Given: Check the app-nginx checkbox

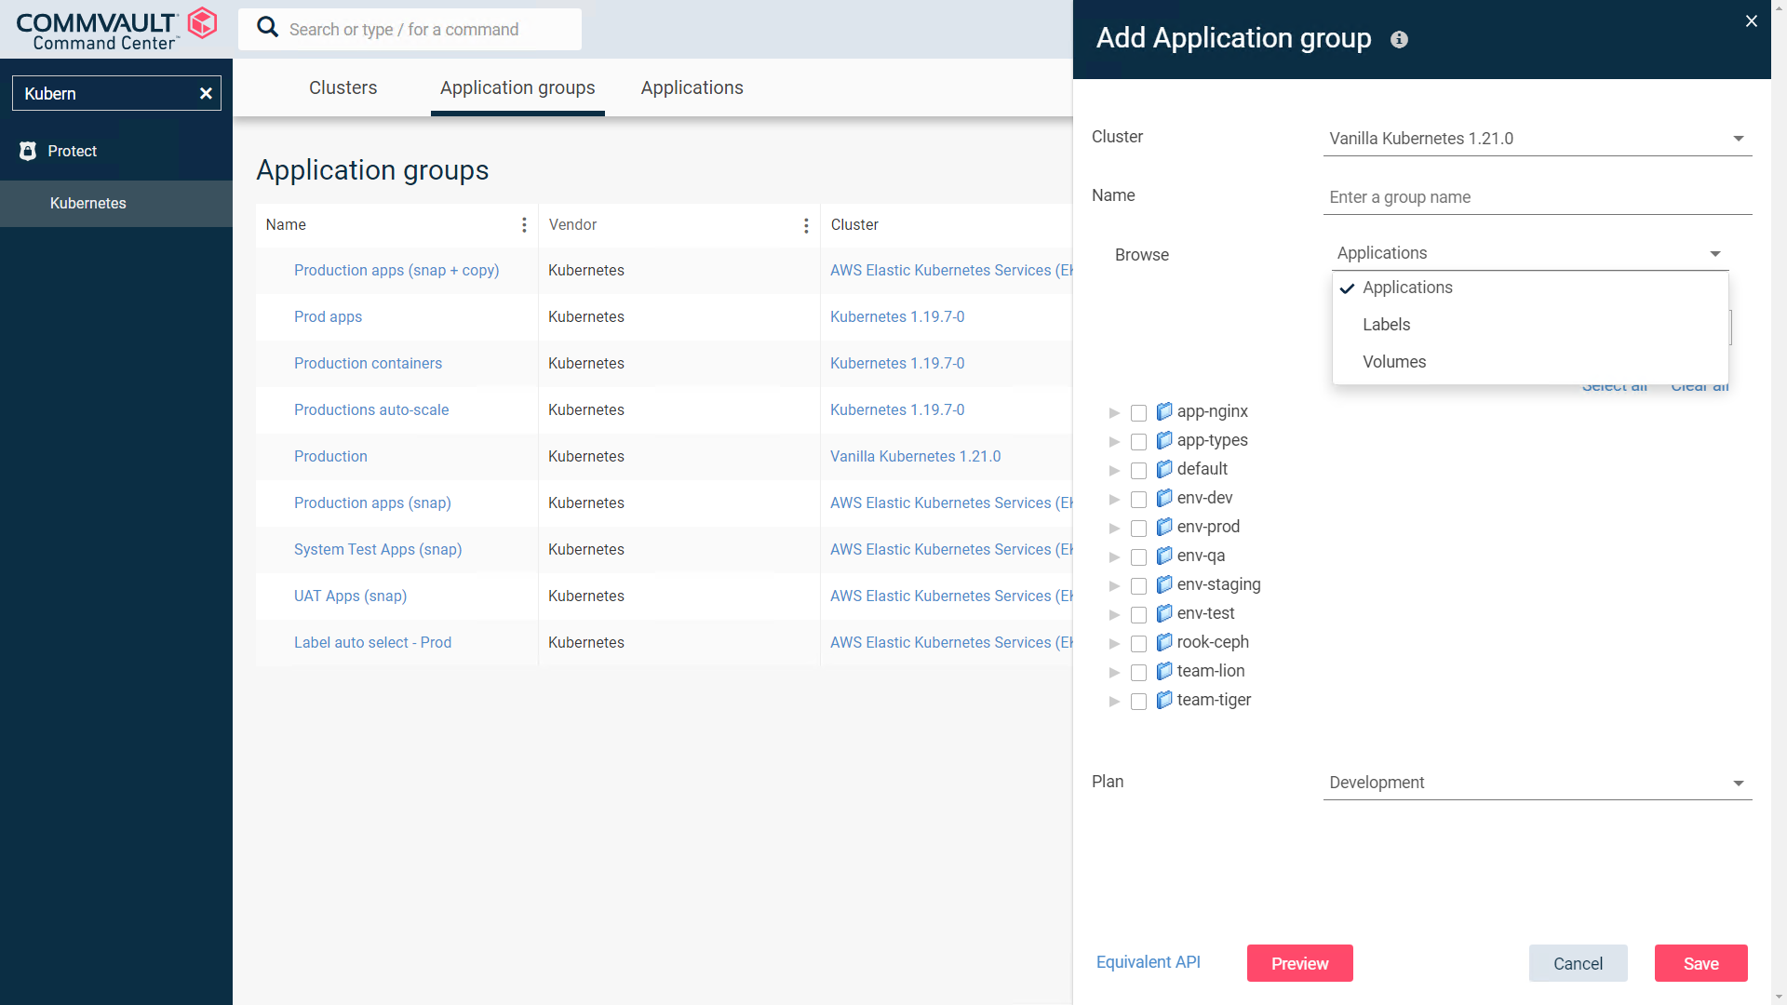Looking at the screenshot, I should 1138,413.
